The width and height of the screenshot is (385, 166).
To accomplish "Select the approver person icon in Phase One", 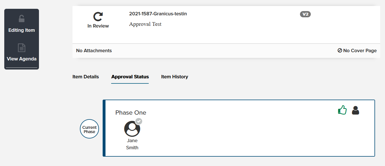I will pyautogui.click(x=355, y=110).
